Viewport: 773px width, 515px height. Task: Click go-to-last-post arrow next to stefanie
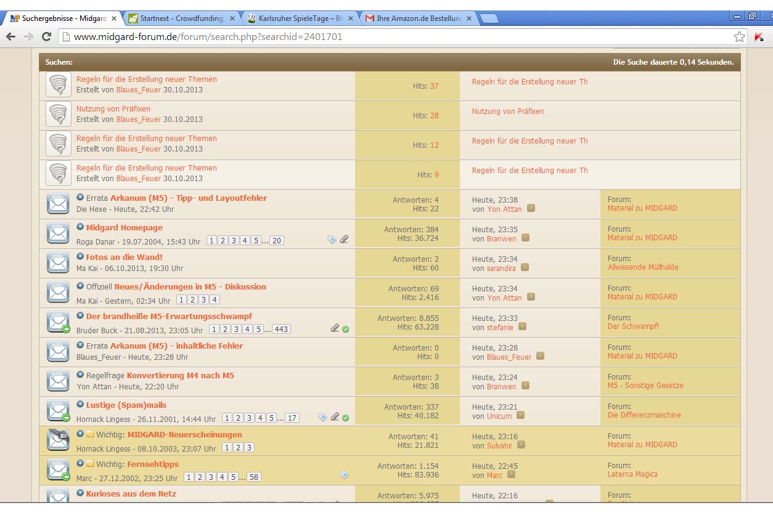pyautogui.click(x=522, y=327)
